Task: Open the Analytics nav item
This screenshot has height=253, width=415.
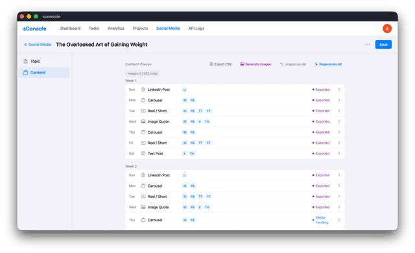Action: pos(116,29)
